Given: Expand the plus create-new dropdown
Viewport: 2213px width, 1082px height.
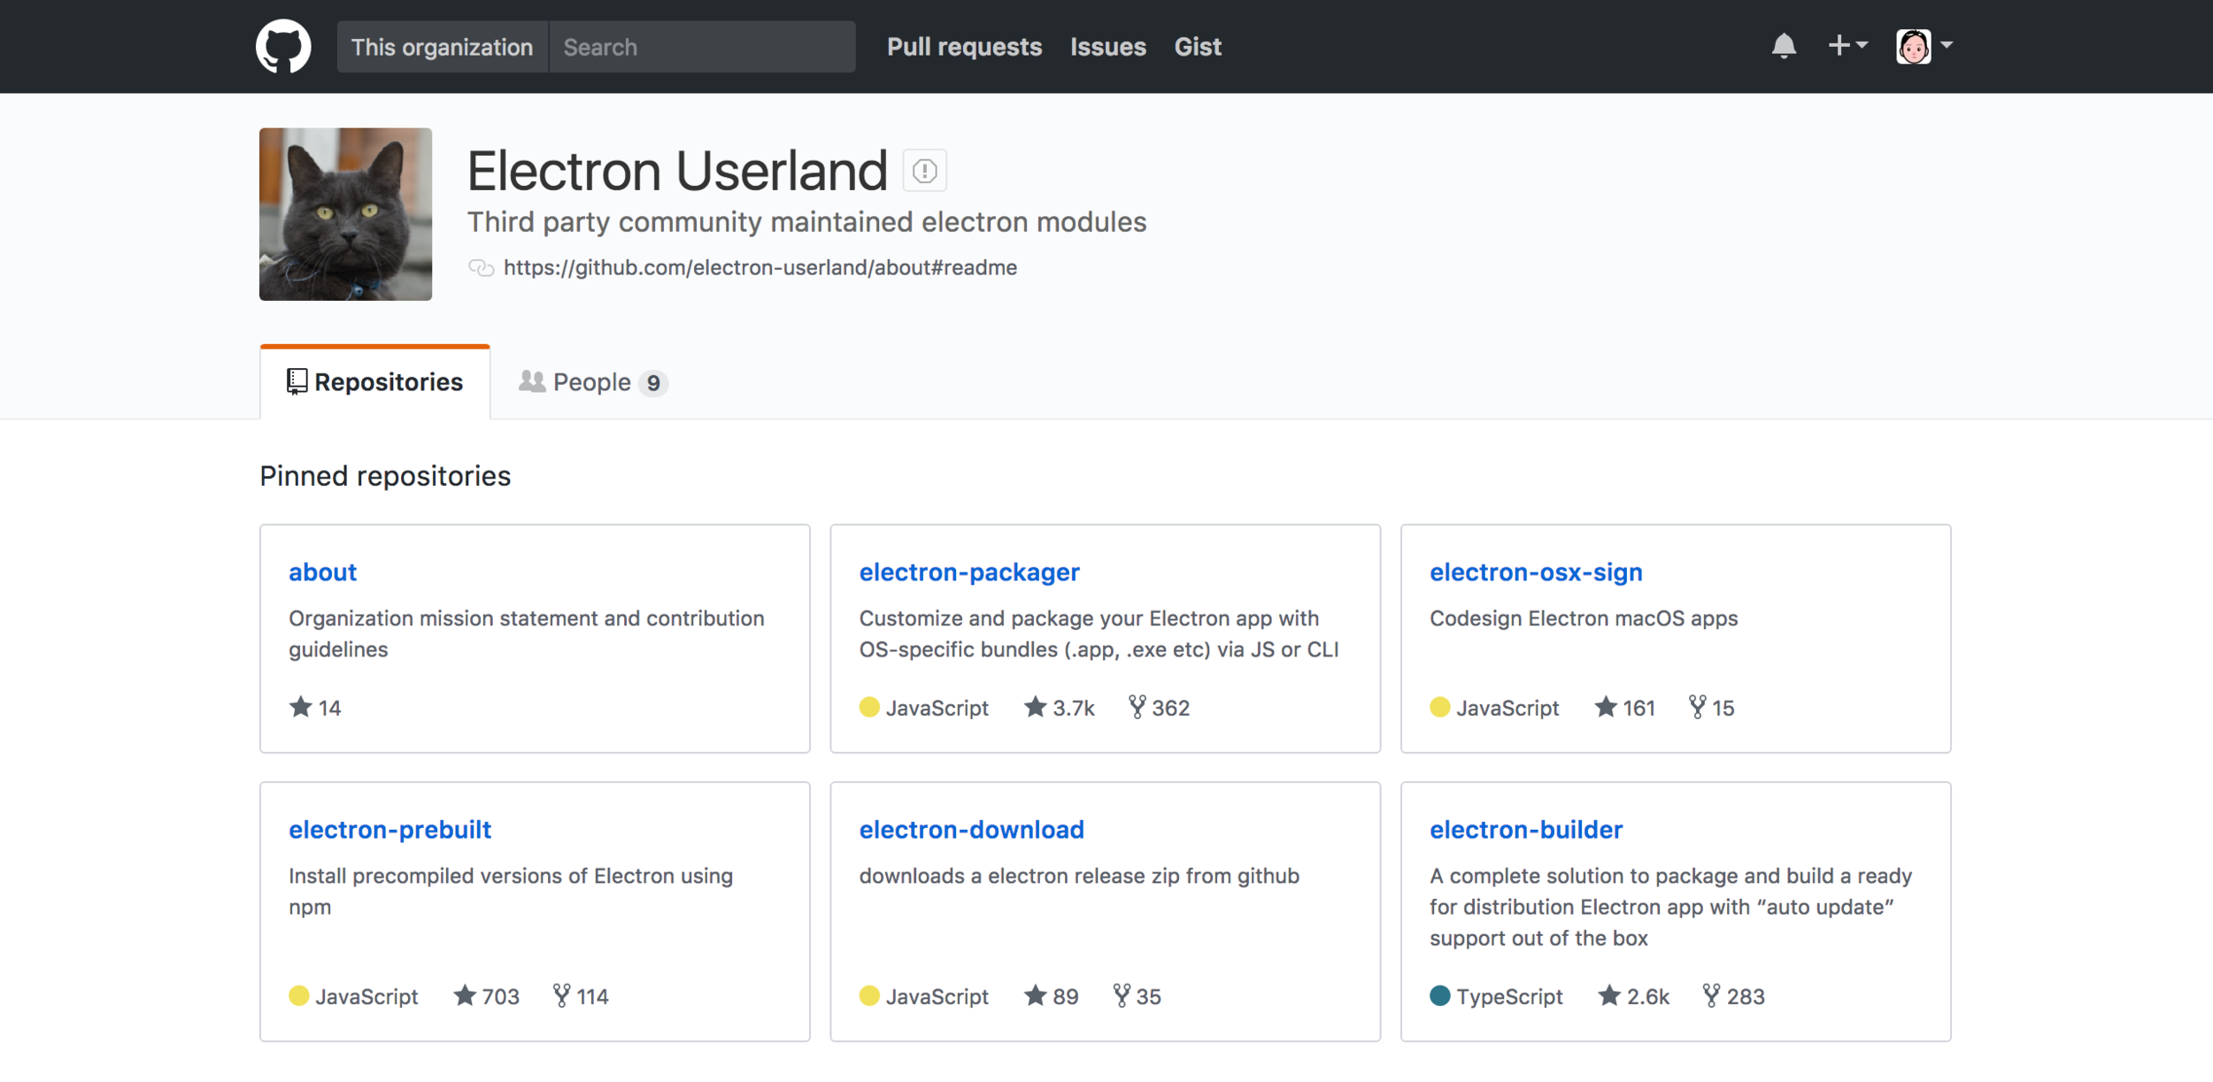Looking at the screenshot, I should coord(1847,46).
